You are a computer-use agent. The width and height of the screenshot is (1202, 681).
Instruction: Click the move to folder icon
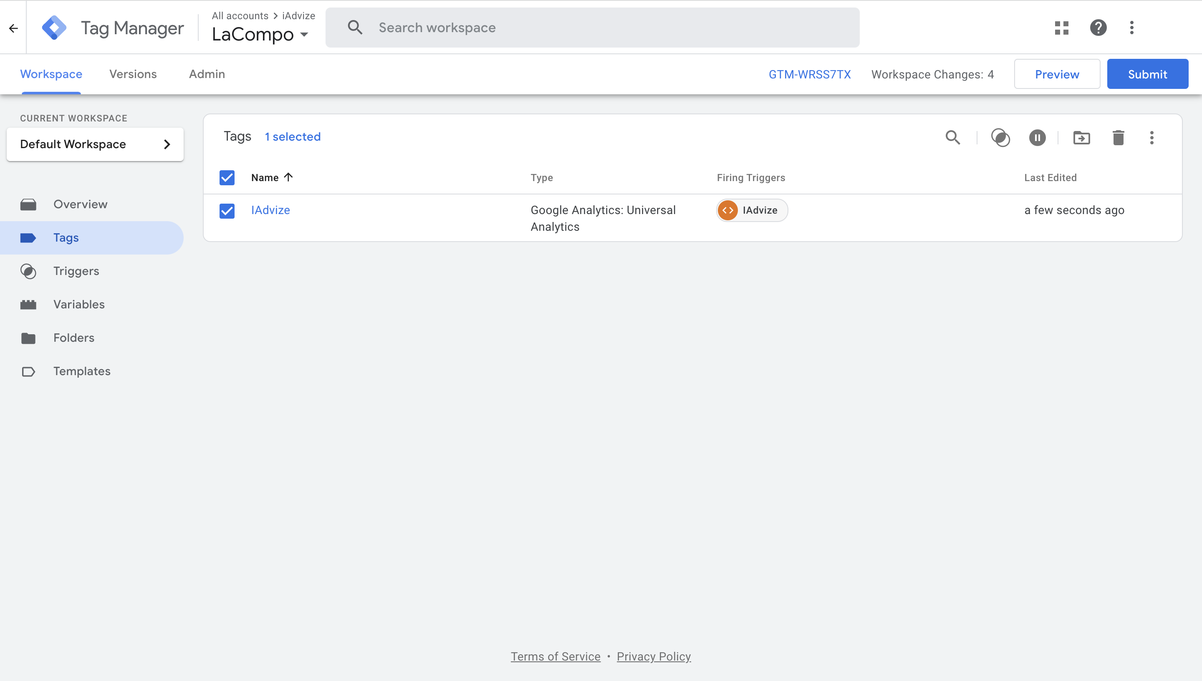[x=1081, y=138]
